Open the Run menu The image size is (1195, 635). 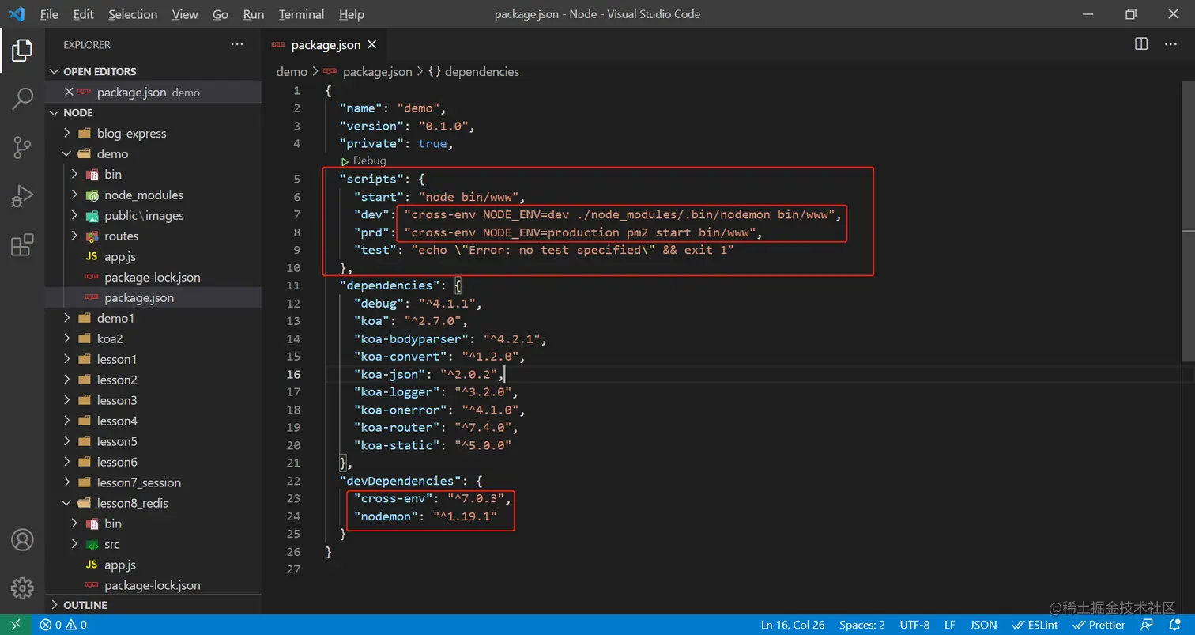pyautogui.click(x=254, y=14)
